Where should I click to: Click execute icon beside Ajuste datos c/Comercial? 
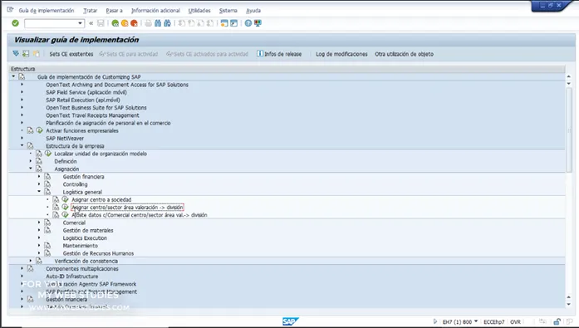pos(65,215)
